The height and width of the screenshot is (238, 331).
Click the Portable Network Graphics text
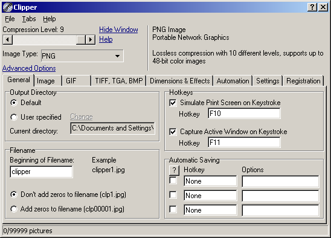tap(191, 37)
